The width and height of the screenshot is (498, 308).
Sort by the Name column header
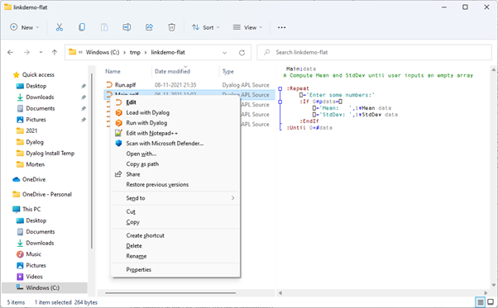(113, 72)
